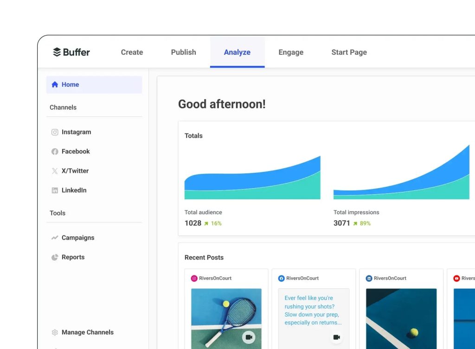This screenshot has height=349, width=475.
Task: Select the Instagram channel icon in sidebar
Action: [x=55, y=132]
